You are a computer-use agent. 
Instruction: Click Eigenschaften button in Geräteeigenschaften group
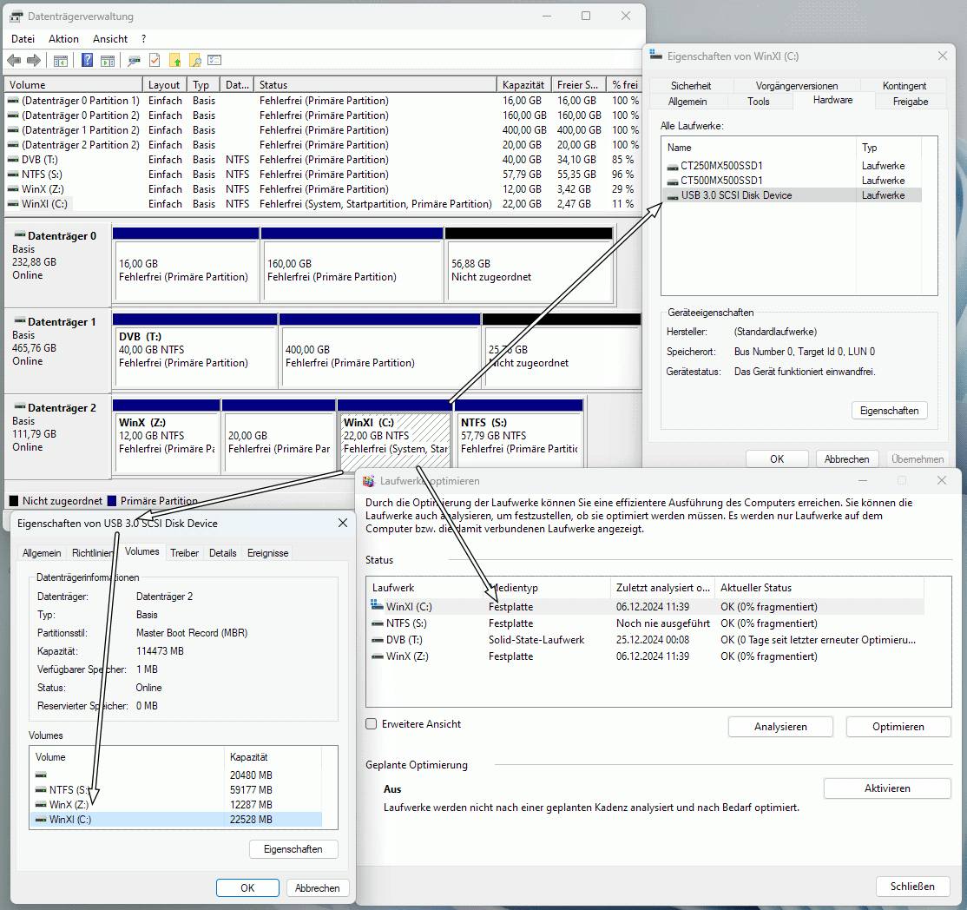(889, 411)
